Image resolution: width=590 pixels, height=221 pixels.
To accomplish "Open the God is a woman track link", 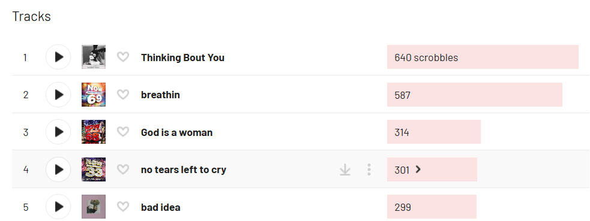I will click(x=177, y=132).
